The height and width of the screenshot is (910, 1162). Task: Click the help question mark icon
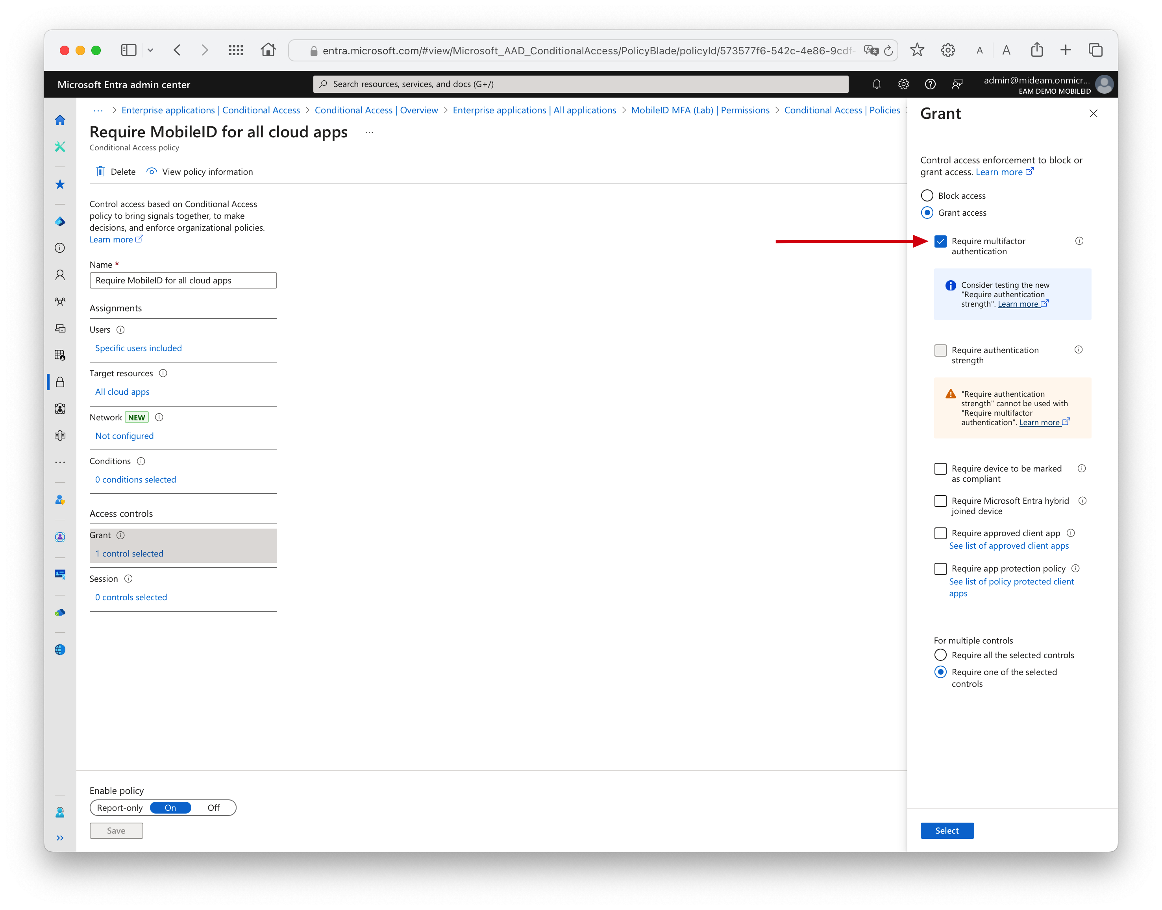click(930, 84)
